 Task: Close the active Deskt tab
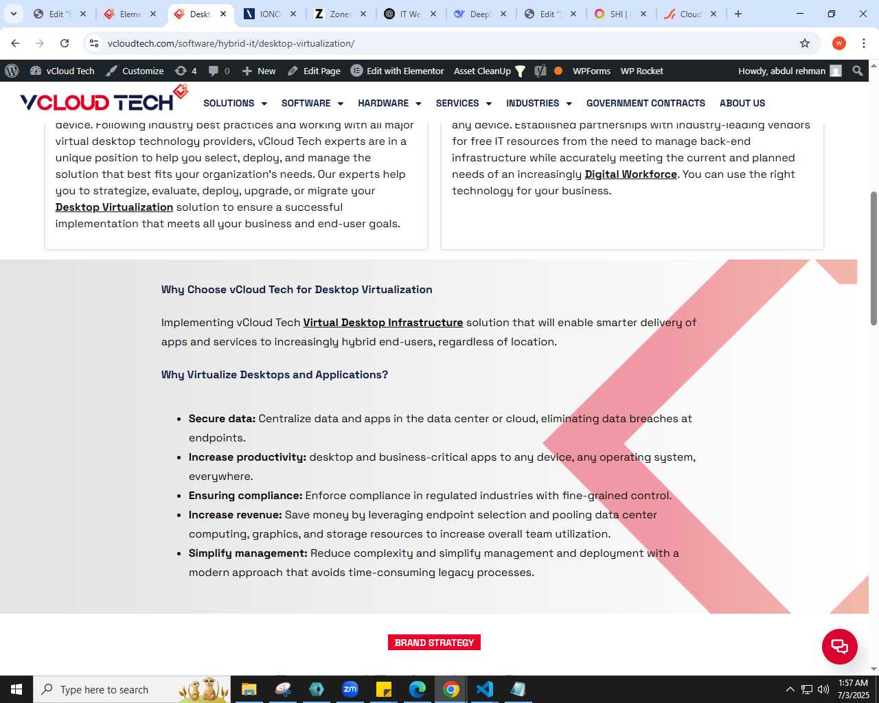tap(223, 14)
